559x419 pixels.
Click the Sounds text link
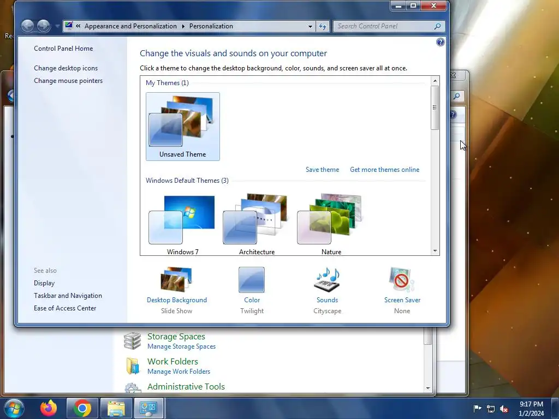[x=328, y=300]
